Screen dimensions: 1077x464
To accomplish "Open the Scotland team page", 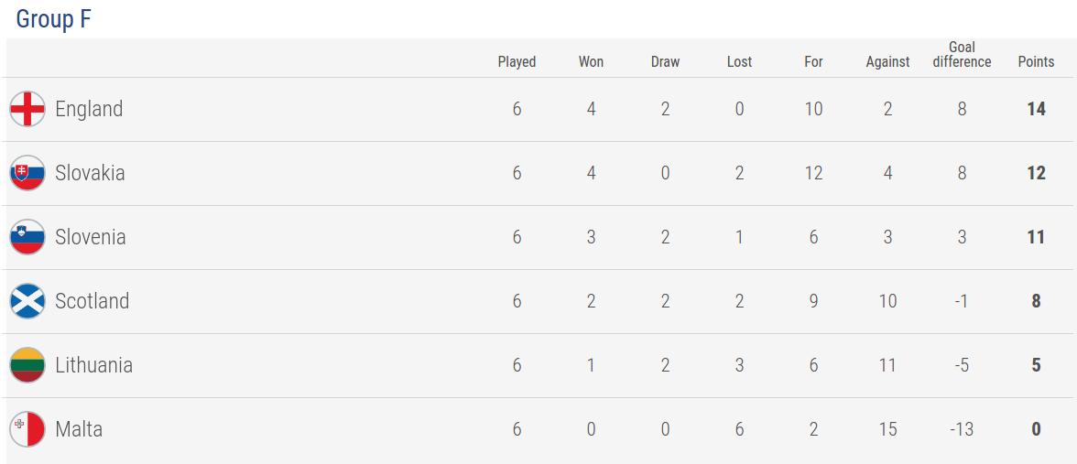I will [92, 301].
